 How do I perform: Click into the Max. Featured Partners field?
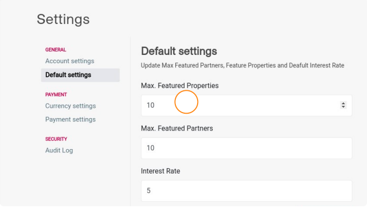tap(246, 148)
